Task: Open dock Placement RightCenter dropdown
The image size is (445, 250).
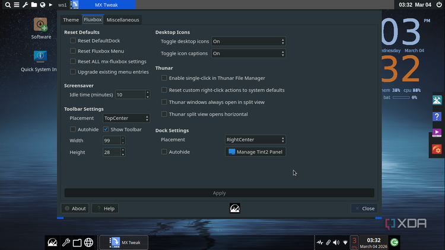Action: tap(255, 139)
